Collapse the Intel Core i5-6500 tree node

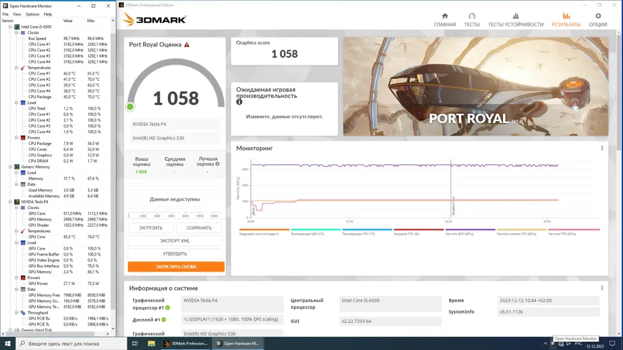[11, 26]
